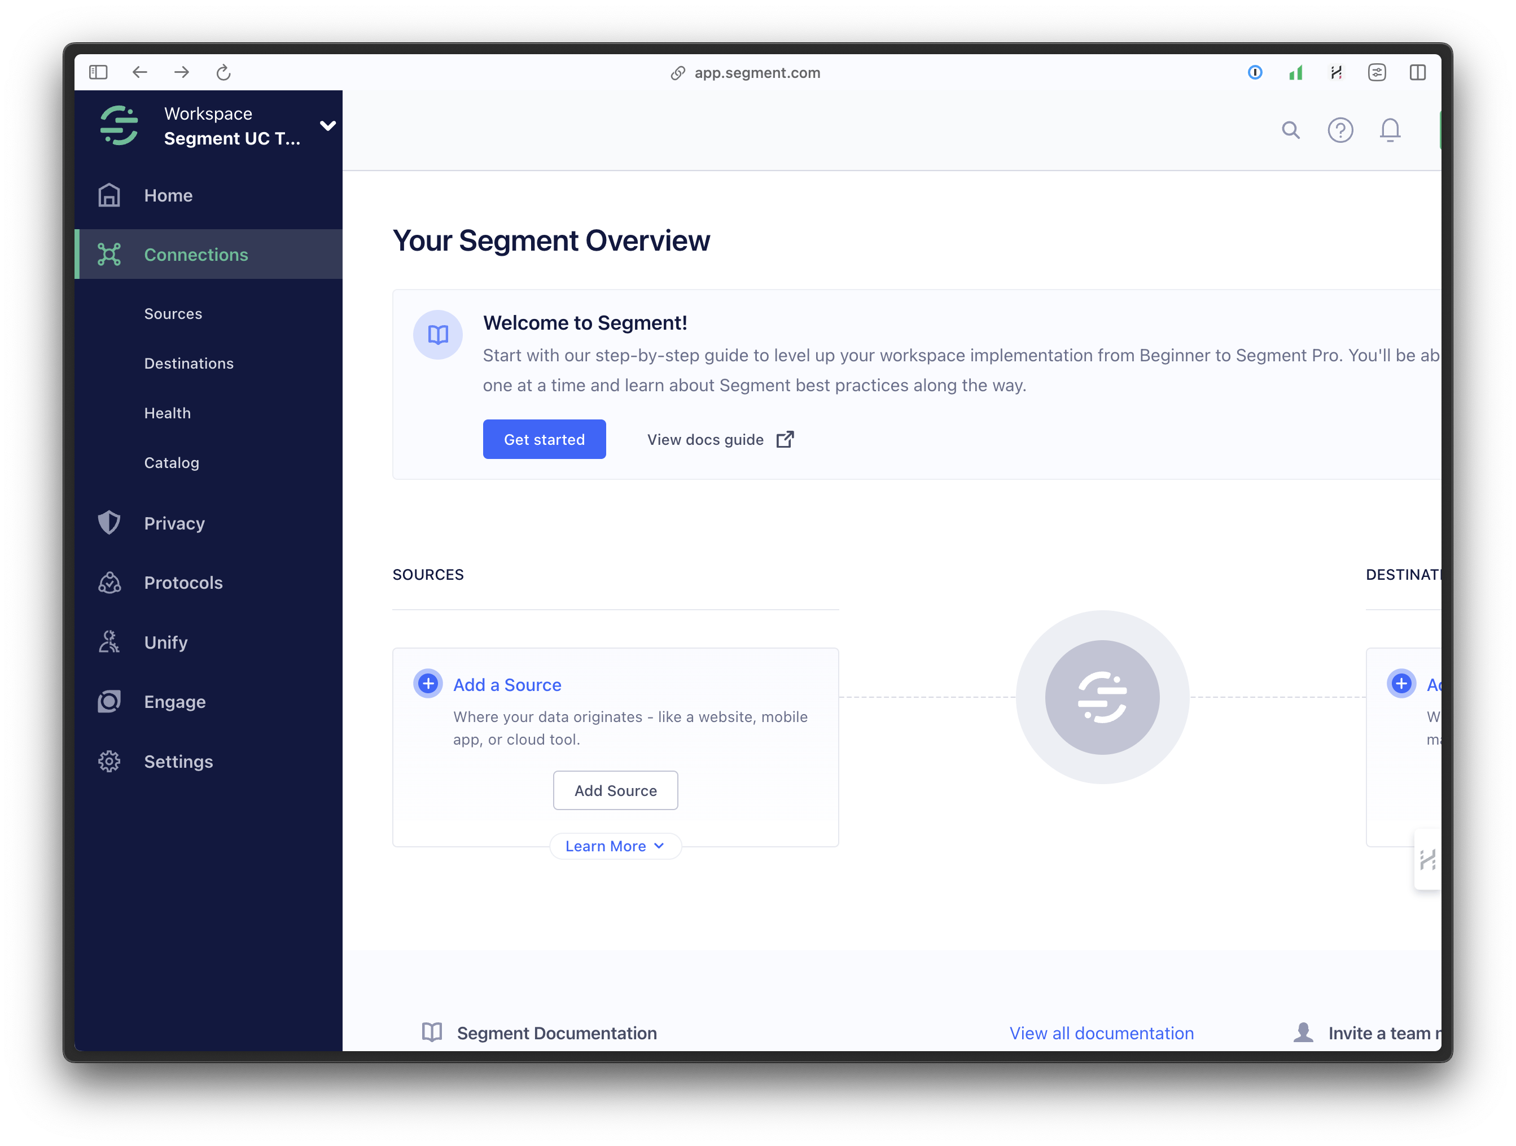Screen dimensions: 1516x1146
Task: Open the search magnifier in top bar
Action: pyautogui.click(x=1290, y=129)
